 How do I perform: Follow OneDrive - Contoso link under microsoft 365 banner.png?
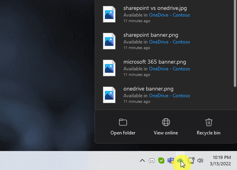[x=170, y=69]
